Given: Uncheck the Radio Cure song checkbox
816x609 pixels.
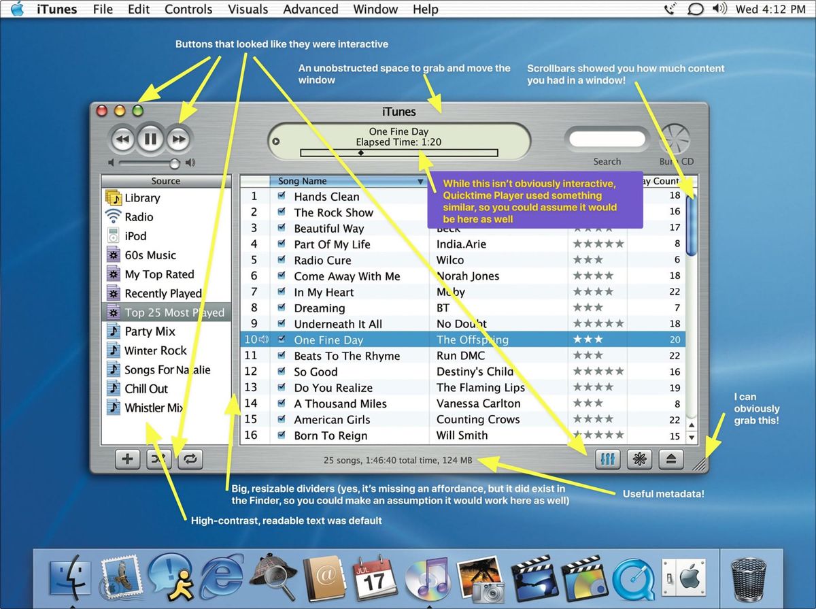Looking at the screenshot, I should 282,260.
